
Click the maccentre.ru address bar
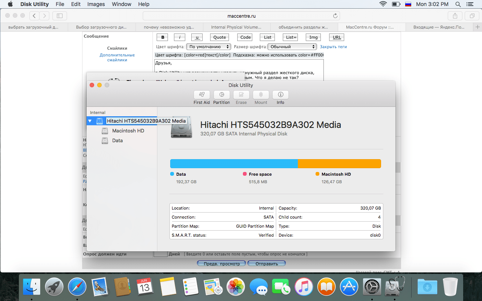(241, 16)
